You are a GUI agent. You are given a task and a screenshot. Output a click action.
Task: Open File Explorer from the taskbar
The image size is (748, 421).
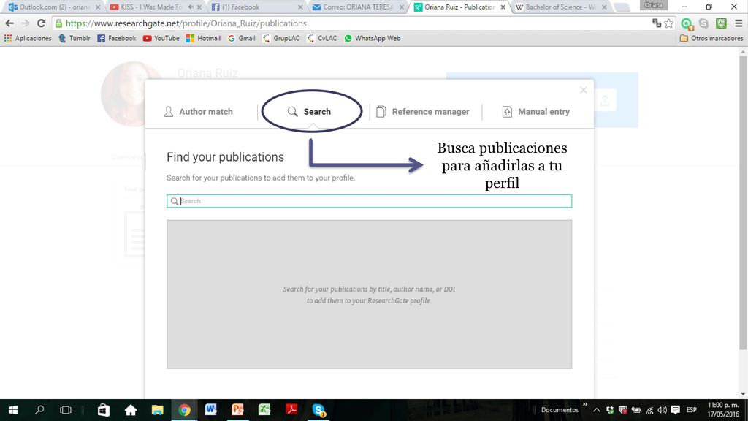[158, 410]
